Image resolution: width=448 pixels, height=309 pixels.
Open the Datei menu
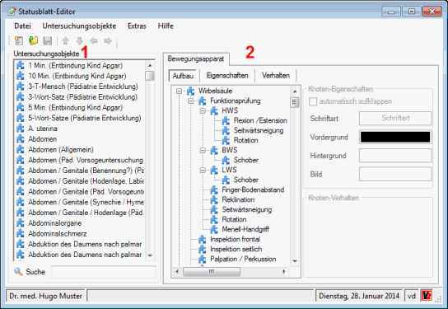click(x=22, y=26)
